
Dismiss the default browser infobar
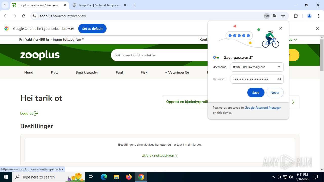coord(317,29)
